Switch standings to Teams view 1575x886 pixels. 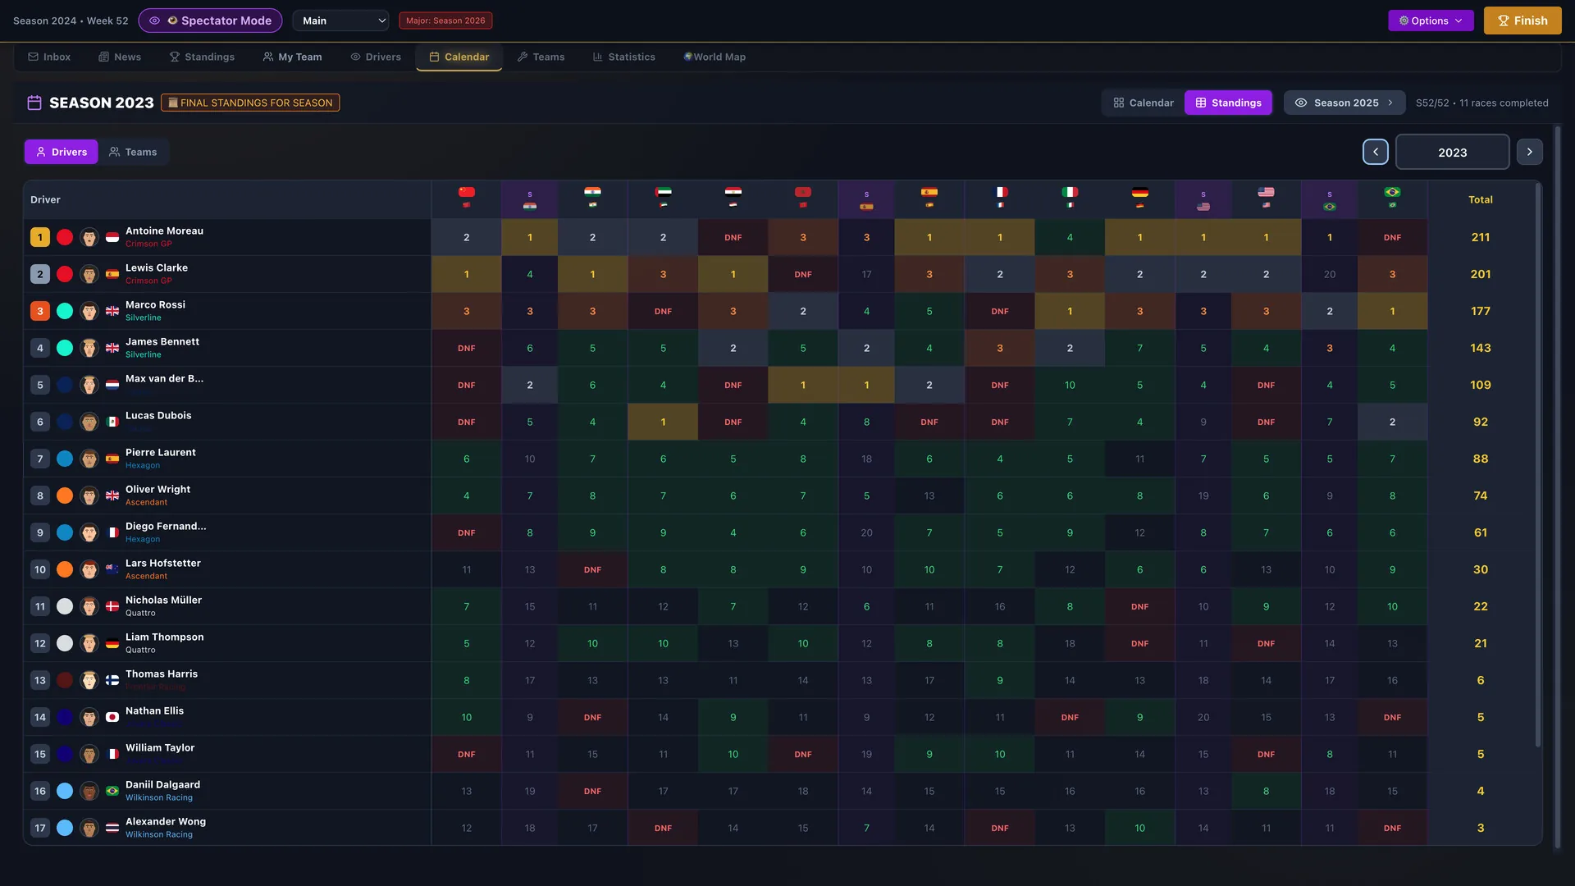tap(133, 152)
